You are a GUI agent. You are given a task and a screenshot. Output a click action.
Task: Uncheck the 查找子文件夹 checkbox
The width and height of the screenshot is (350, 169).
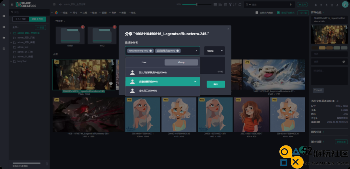tap(278, 13)
